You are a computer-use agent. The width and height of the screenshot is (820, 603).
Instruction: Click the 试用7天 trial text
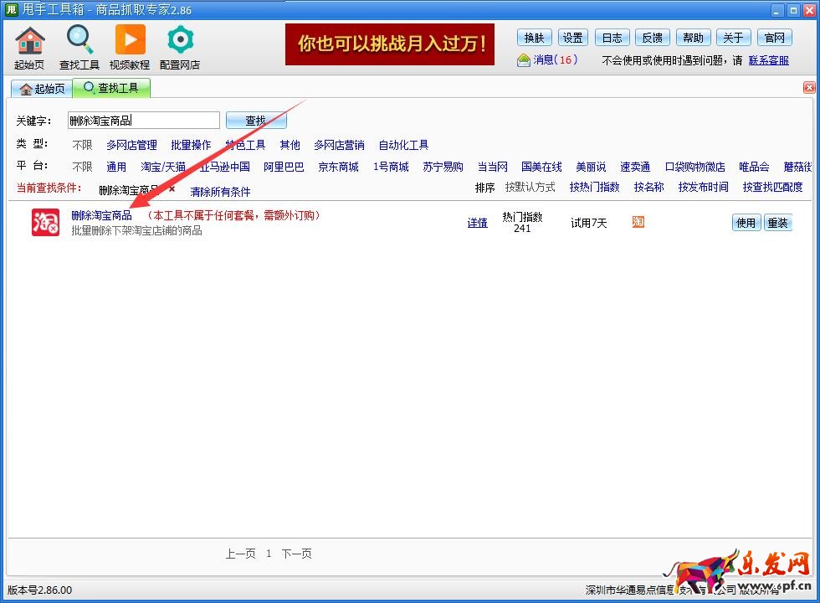pyautogui.click(x=589, y=223)
